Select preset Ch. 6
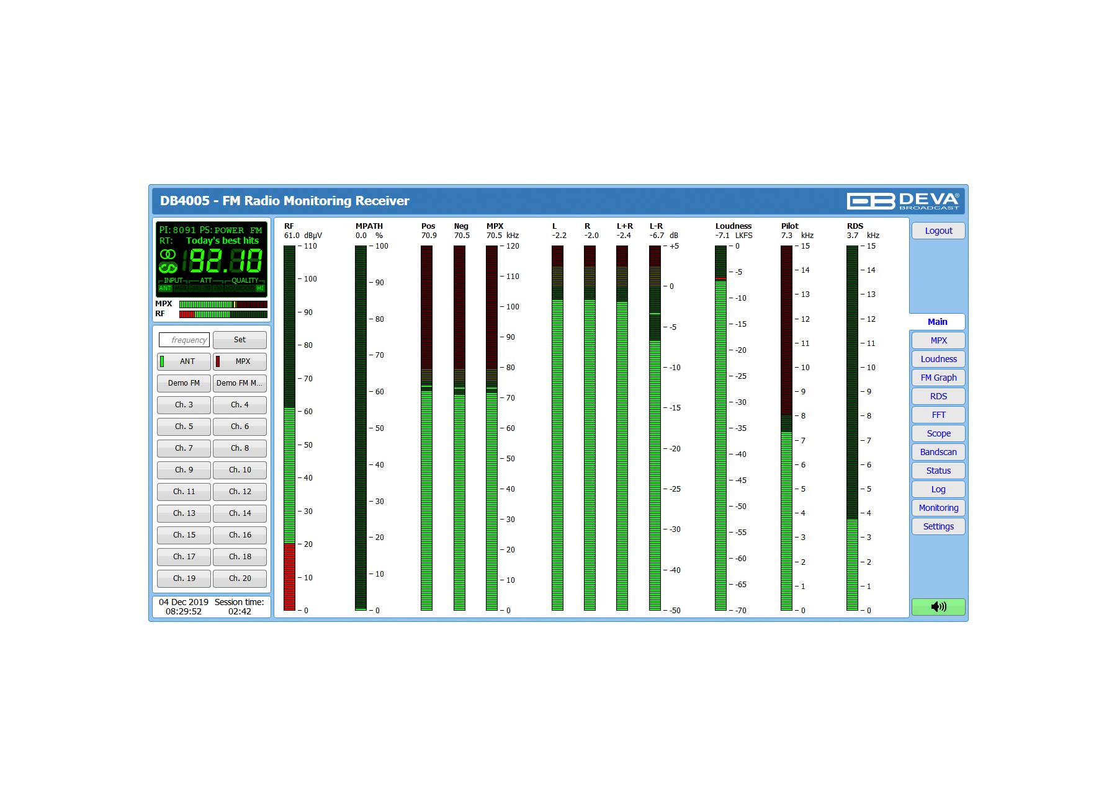 pyautogui.click(x=240, y=427)
